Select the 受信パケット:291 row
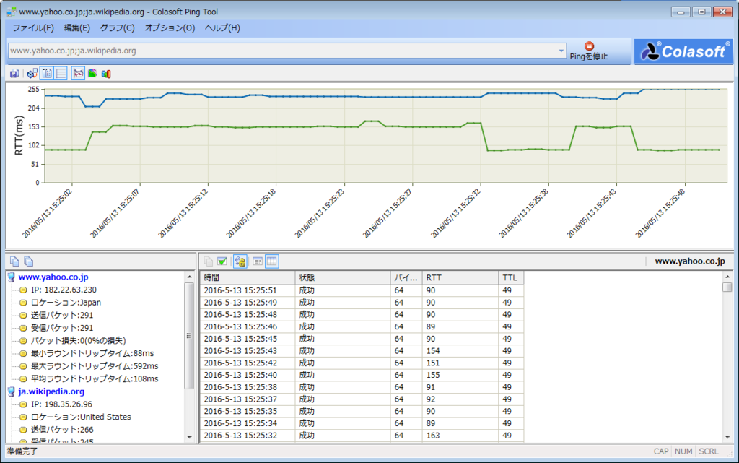 [x=62, y=328]
